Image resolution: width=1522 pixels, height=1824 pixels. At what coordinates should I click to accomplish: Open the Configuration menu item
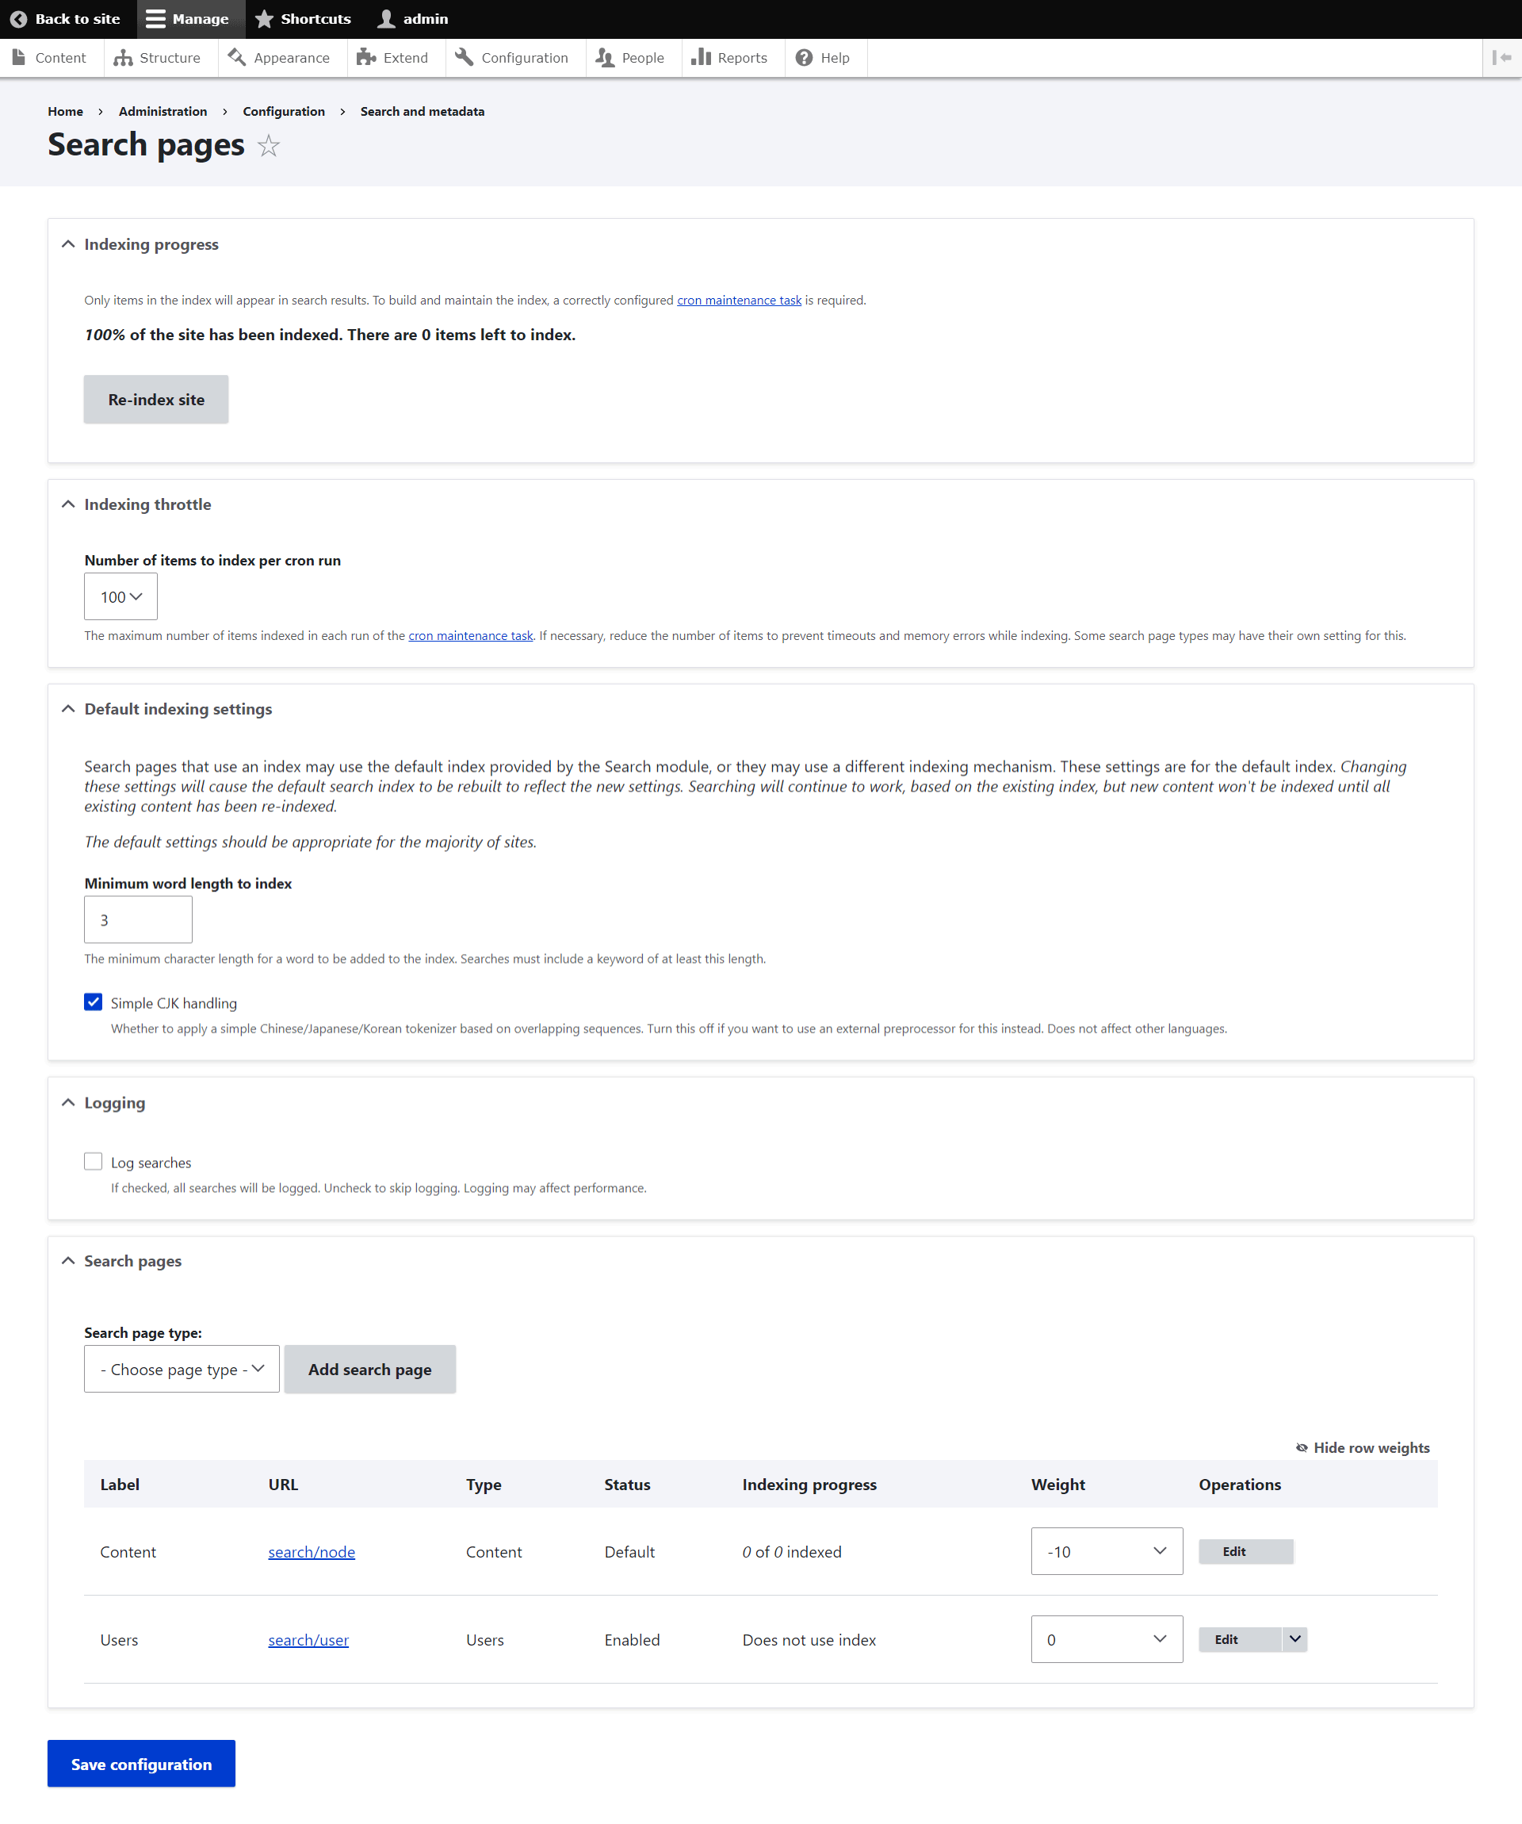click(512, 58)
